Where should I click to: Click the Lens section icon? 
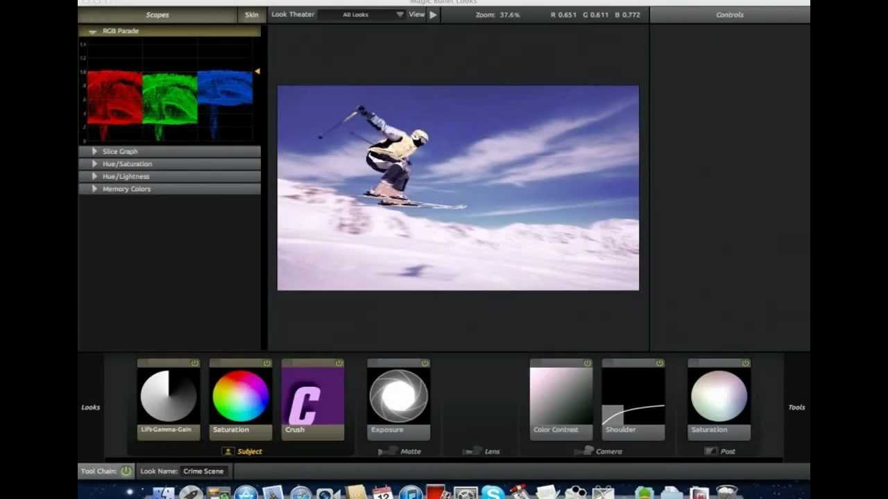472,451
